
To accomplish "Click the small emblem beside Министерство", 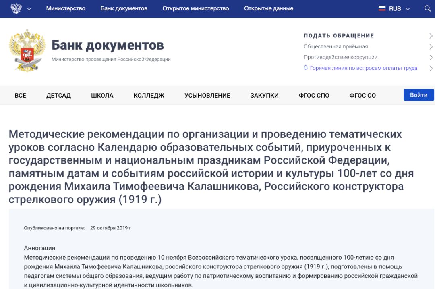I will point(16,8).
